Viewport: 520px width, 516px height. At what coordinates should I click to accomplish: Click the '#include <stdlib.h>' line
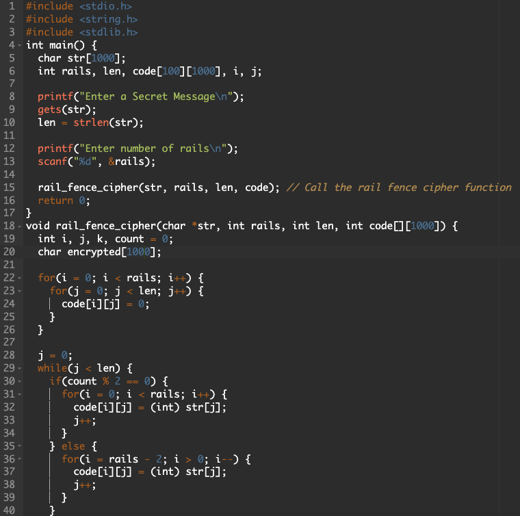coord(81,32)
